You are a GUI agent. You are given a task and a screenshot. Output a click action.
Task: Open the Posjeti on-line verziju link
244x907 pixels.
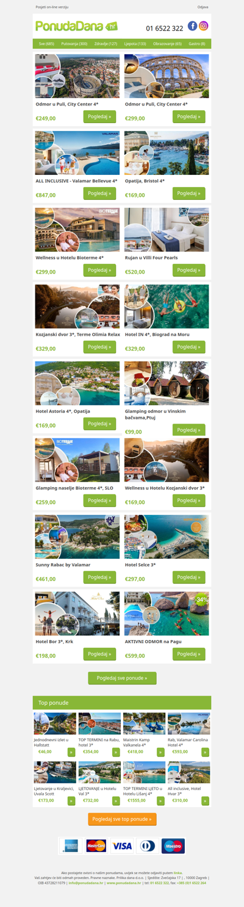point(52,7)
